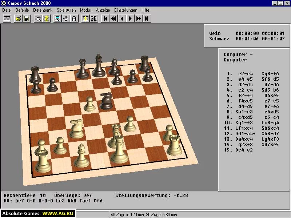
Task: Minimize the Karpov Schach 2000 window
Action: tap(275, 3)
